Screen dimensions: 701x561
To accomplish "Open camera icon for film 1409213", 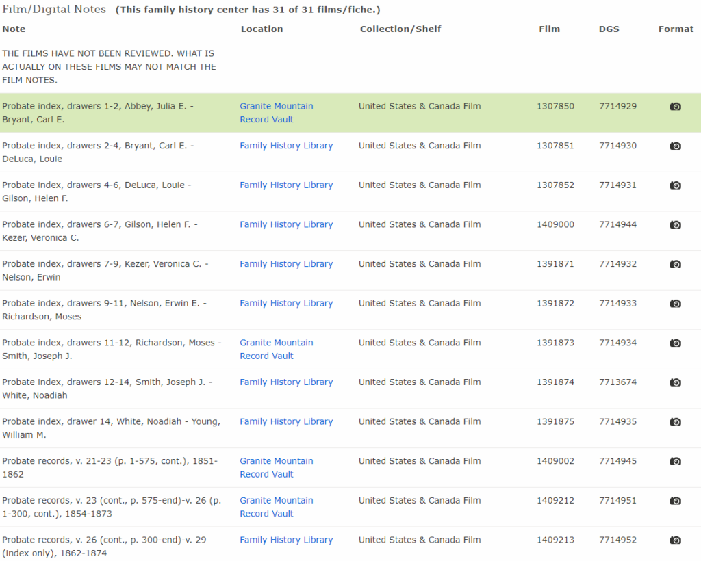I will tap(675, 540).
